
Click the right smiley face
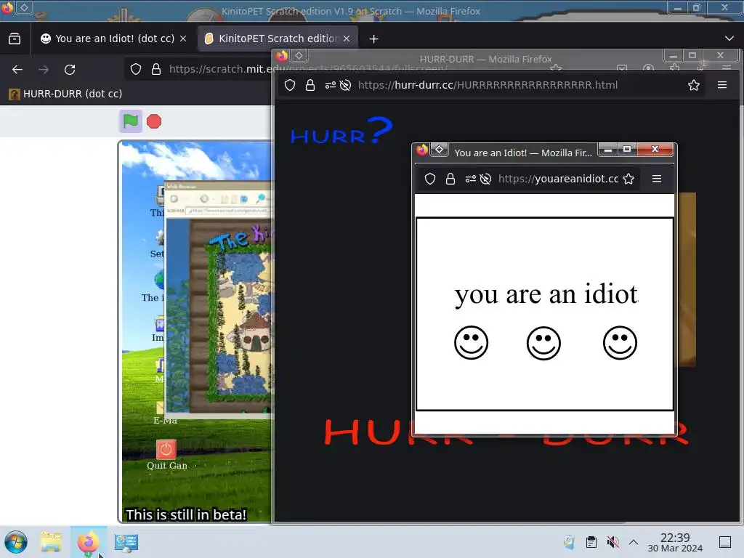(x=620, y=343)
